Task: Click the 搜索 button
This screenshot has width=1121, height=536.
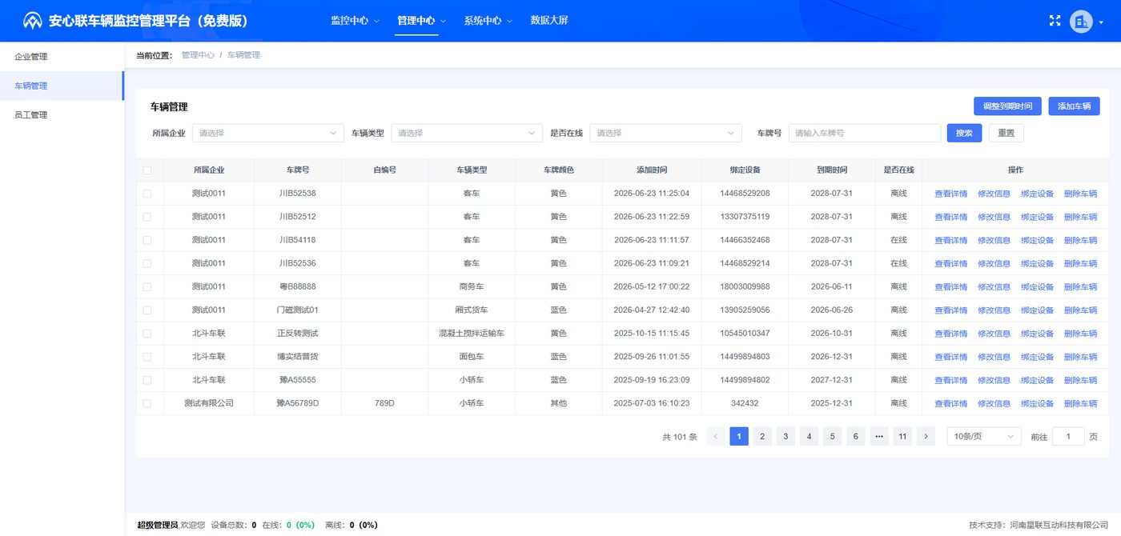Action: tap(964, 133)
